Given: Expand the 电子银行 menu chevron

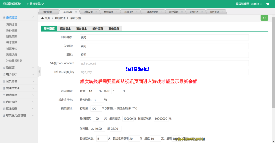Looking at the screenshot, I should tap(33, 74).
